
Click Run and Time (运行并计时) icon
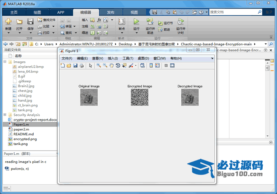click(181, 22)
